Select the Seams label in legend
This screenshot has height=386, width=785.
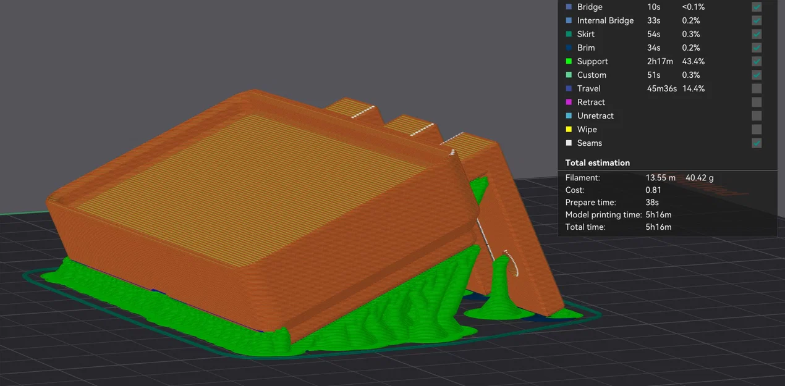(590, 143)
